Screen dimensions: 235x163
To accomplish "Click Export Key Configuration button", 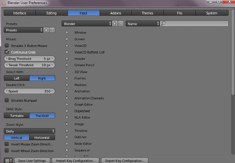I will 125,160.
